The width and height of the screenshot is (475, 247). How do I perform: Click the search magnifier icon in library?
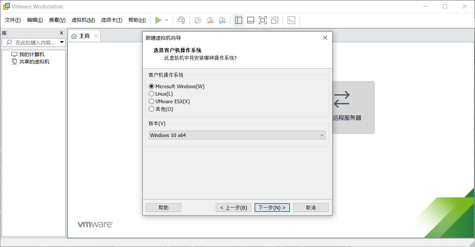(x=9, y=42)
